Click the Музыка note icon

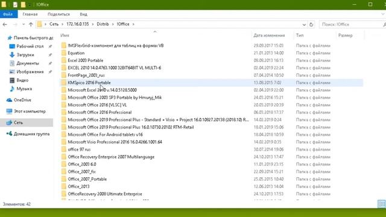(x=12, y=89)
